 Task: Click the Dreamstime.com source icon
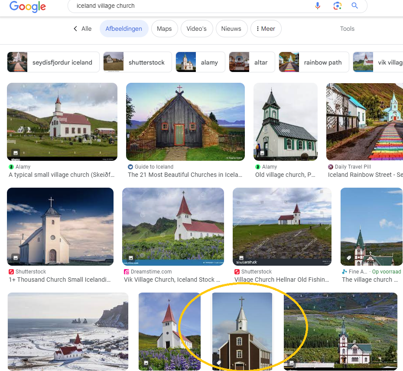127,272
